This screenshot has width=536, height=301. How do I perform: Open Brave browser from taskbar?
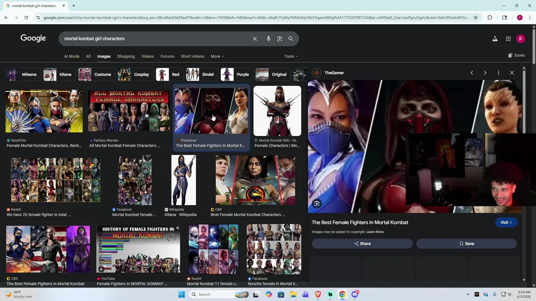318,294
